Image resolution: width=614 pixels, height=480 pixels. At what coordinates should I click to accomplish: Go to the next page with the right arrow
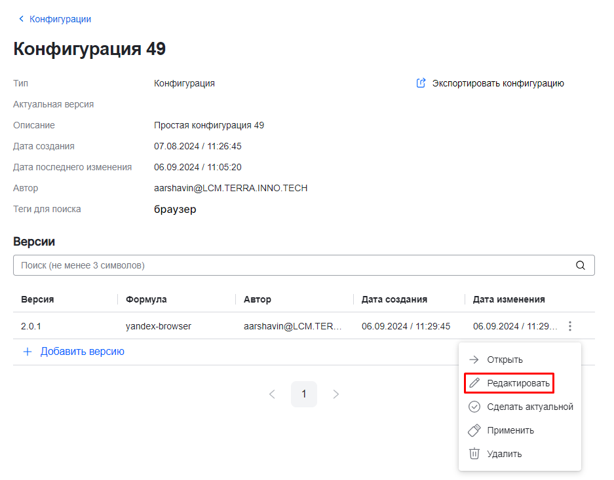coord(336,394)
